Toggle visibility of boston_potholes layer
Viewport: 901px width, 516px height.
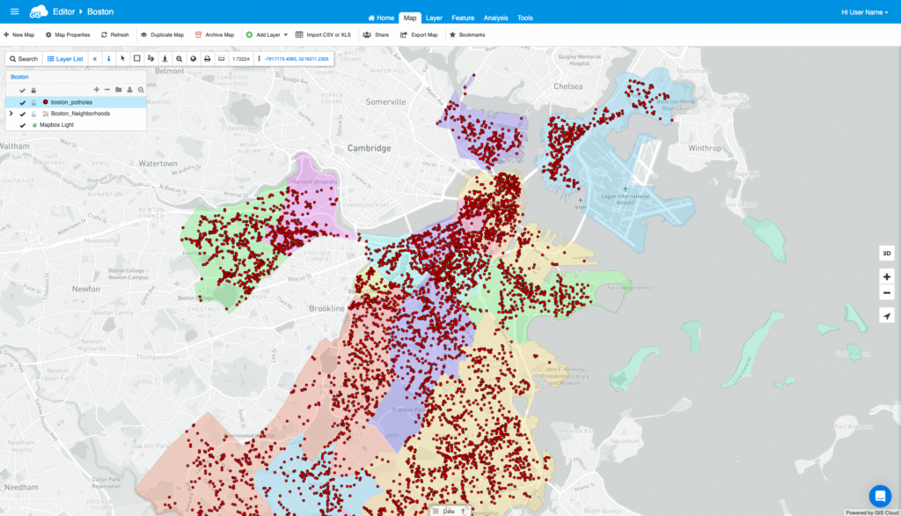(x=22, y=102)
